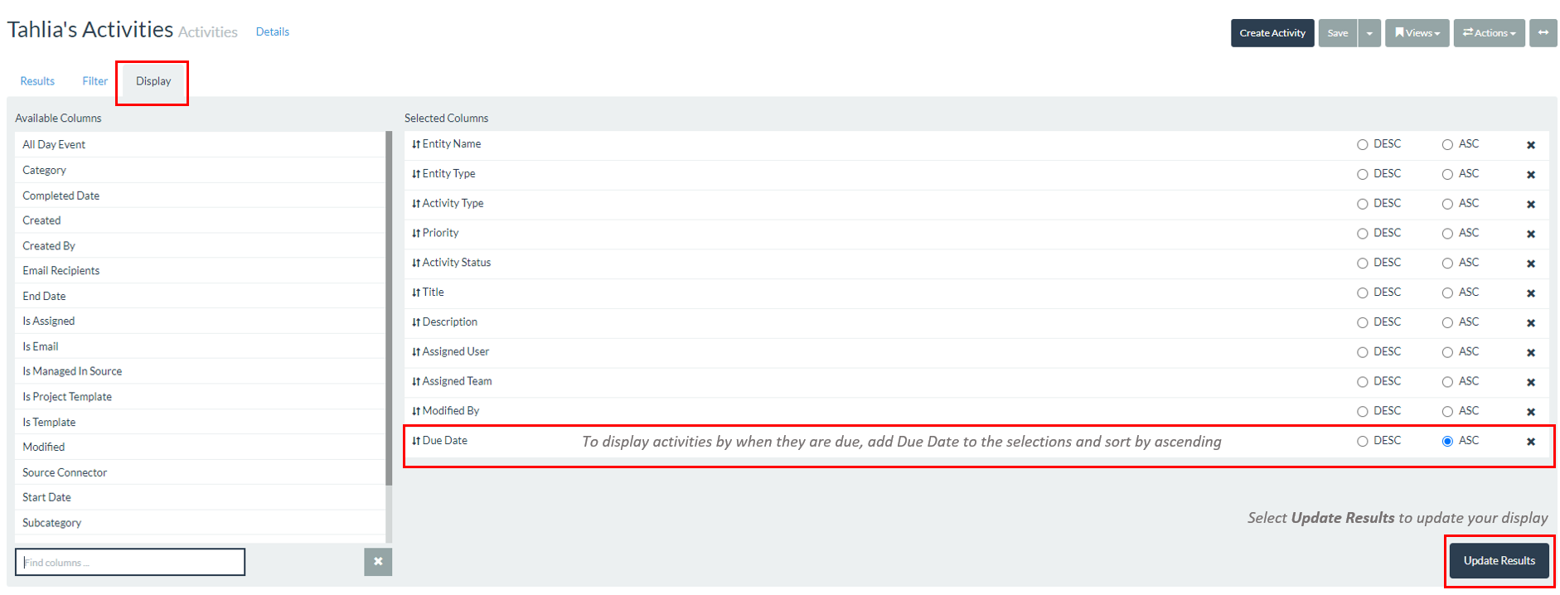Choose DESC sort for Activity Status
The image size is (1560, 595).
[1362, 264]
